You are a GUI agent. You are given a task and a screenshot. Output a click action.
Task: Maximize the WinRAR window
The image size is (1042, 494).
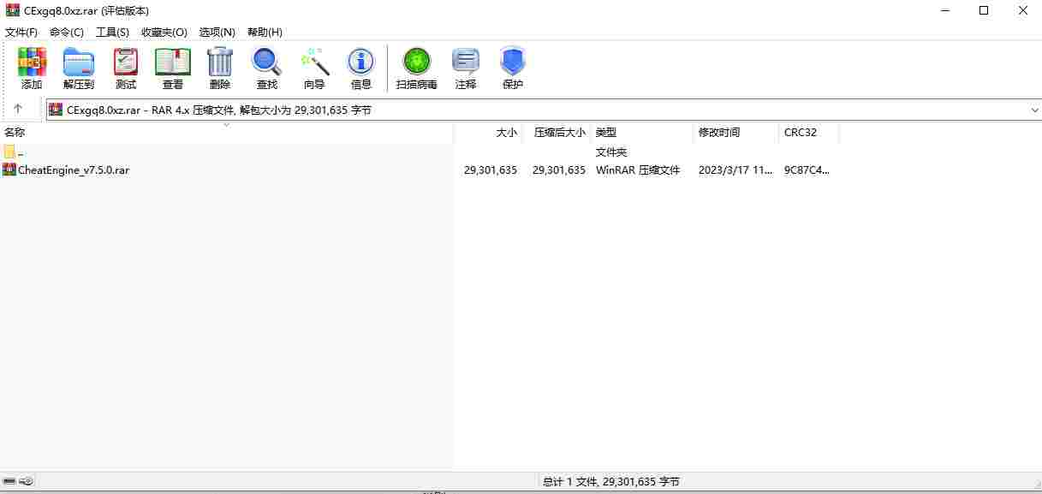(x=984, y=10)
